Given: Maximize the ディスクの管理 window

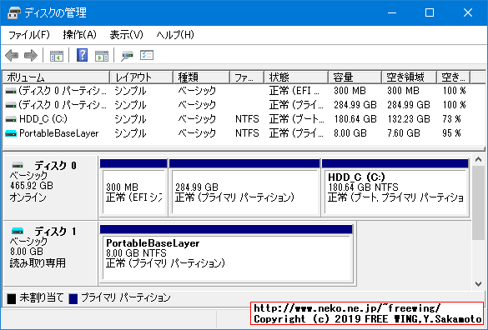Looking at the screenshot, I should [x=430, y=12].
